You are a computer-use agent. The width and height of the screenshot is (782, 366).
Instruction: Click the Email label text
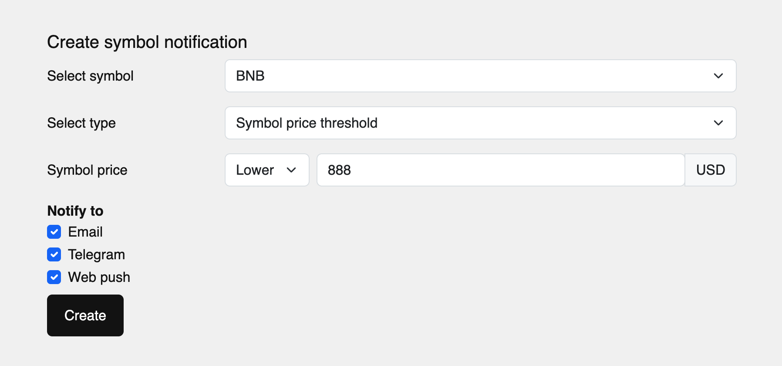click(x=85, y=232)
